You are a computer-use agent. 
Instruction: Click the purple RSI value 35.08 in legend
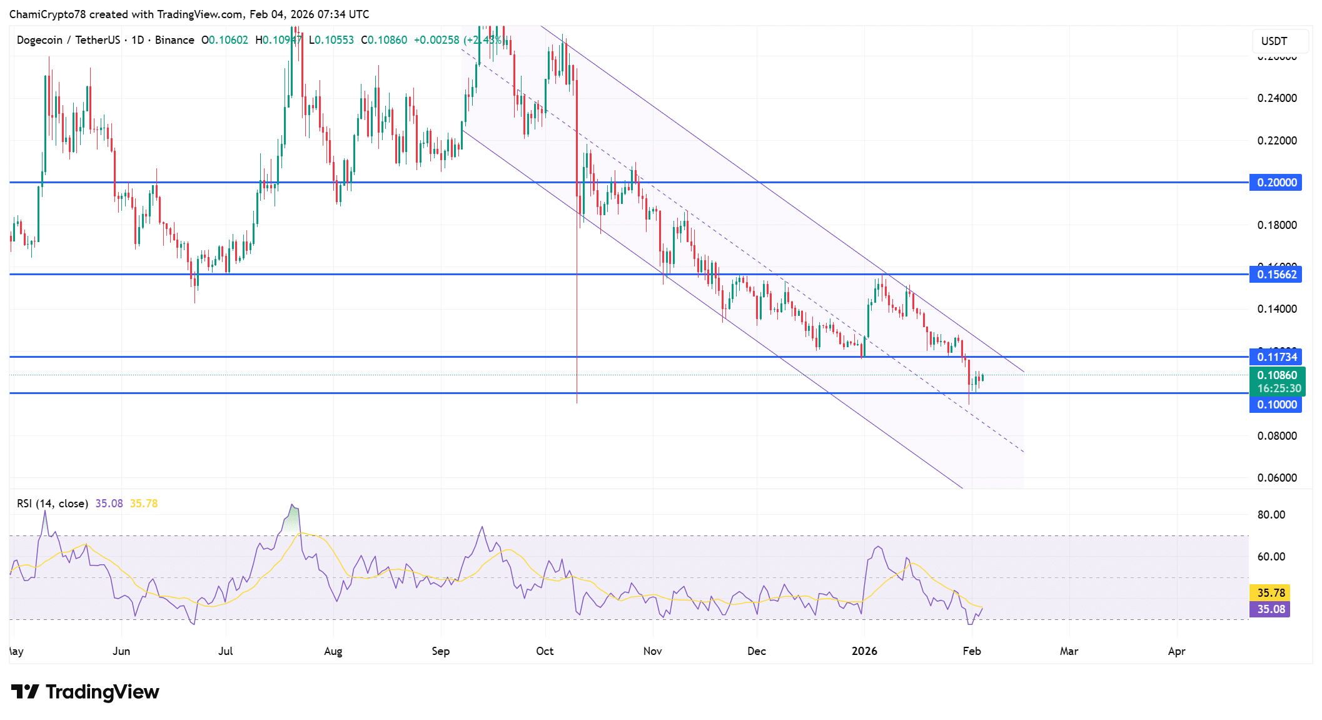[x=109, y=504]
